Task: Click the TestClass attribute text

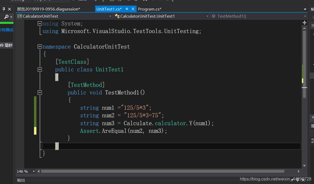Action: (72, 62)
